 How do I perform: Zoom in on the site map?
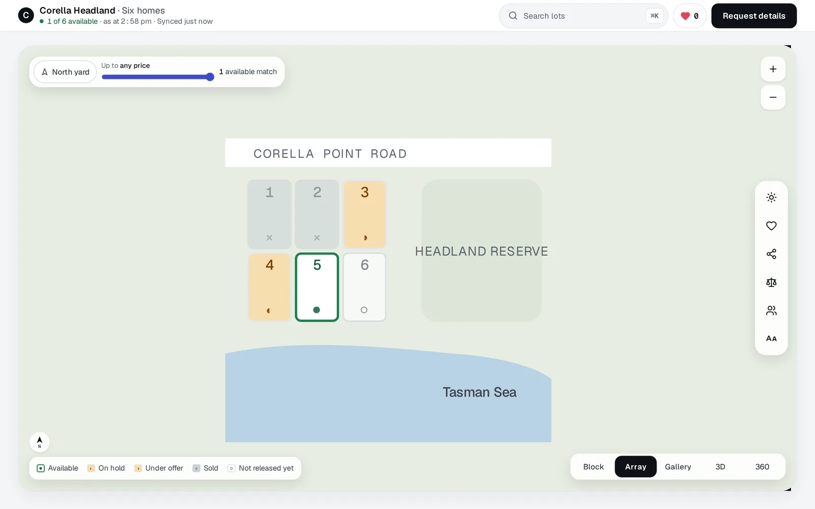pyautogui.click(x=773, y=69)
